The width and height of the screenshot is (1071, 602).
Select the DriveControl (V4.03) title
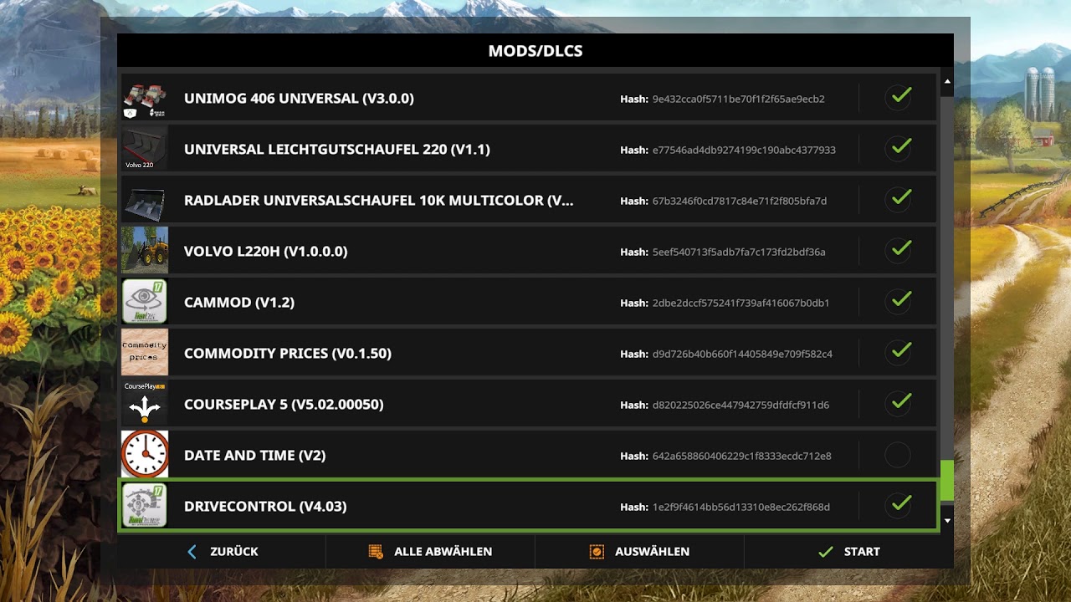click(265, 507)
